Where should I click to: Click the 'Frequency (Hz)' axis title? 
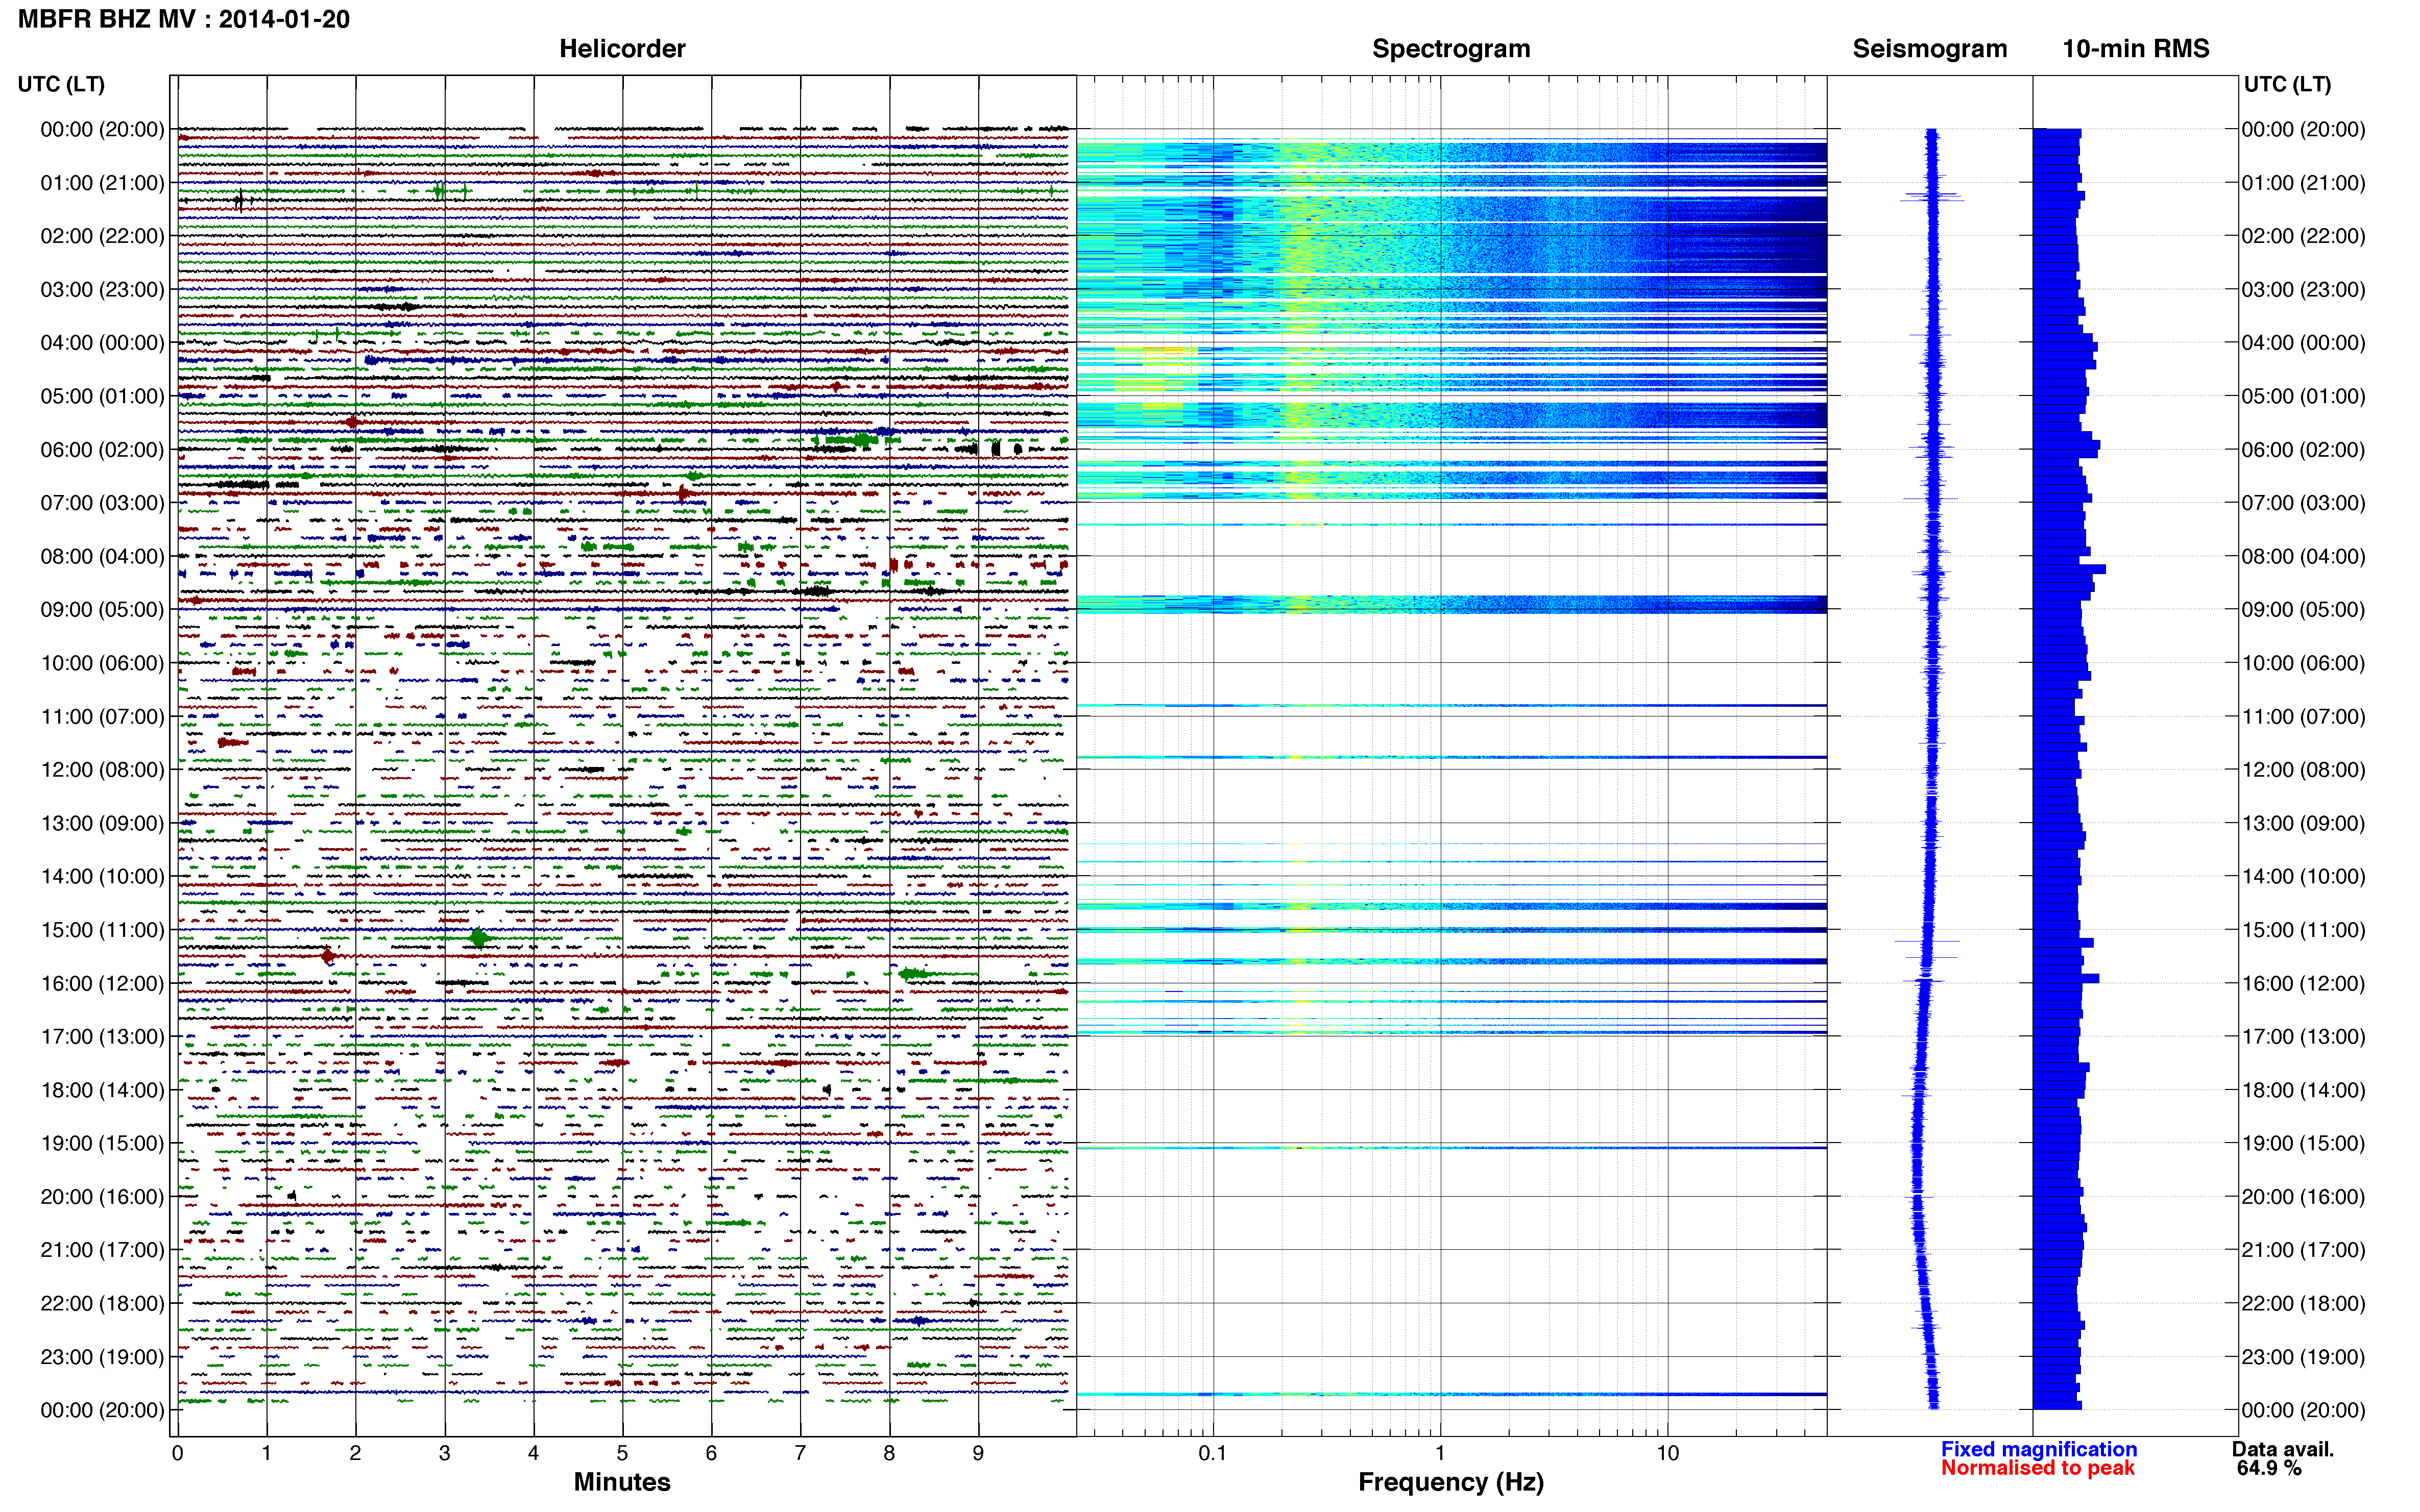tap(1450, 1482)
